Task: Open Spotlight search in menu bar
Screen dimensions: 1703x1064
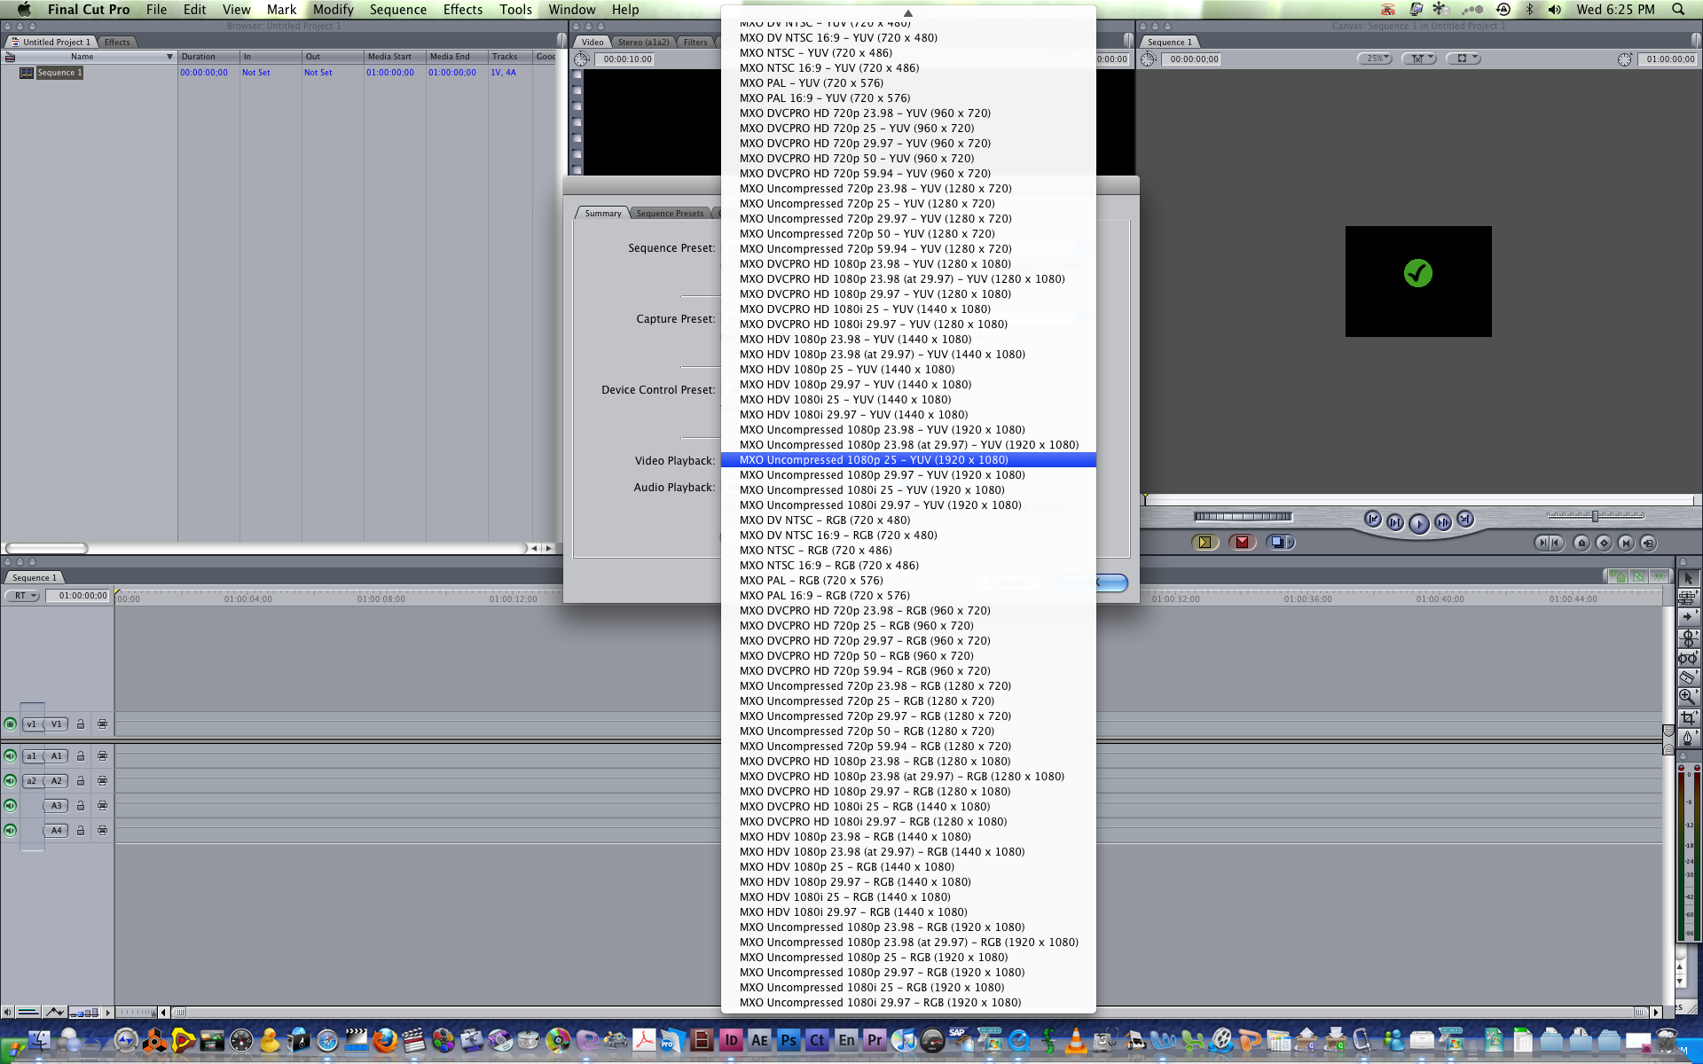Action: [1678, 10]
